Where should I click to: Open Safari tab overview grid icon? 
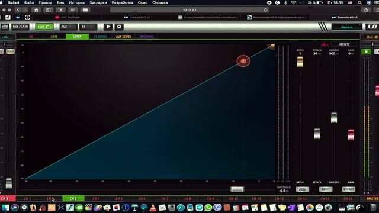[x=73, y=10]
